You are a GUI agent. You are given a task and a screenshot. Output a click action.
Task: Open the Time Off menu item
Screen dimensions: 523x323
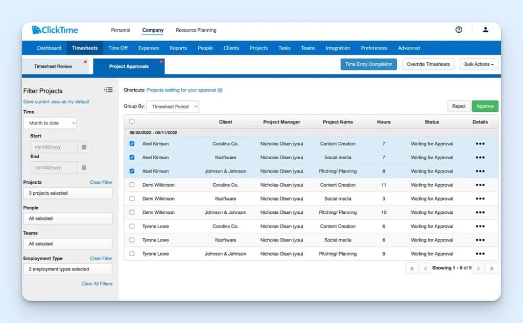tap(118, 48)
